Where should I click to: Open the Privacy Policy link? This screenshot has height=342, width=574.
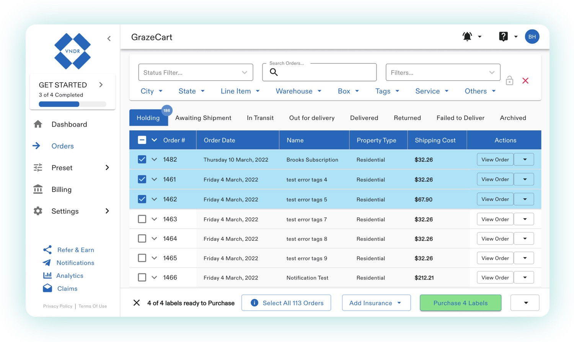tap(57, 306)
